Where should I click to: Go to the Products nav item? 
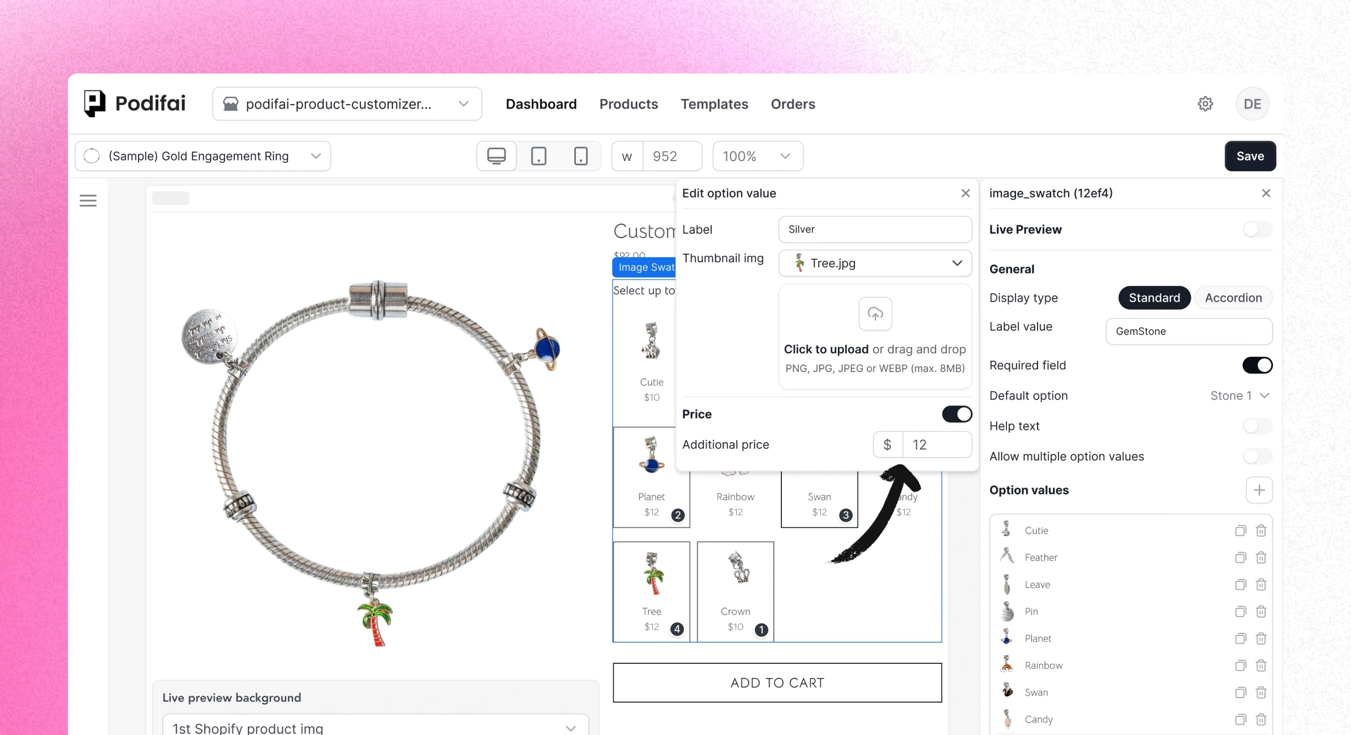pos(629,104)
